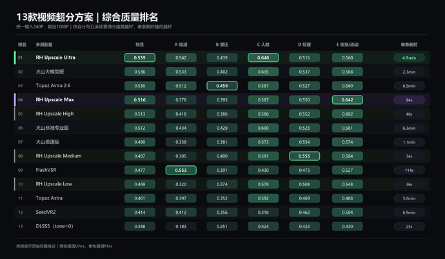Click the highlighted face score 0.640
445x259 pixels.
point(263,57)
